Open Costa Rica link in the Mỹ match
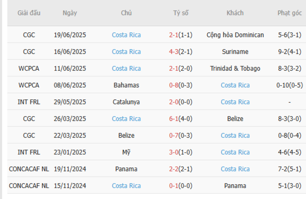 point(235,152)
